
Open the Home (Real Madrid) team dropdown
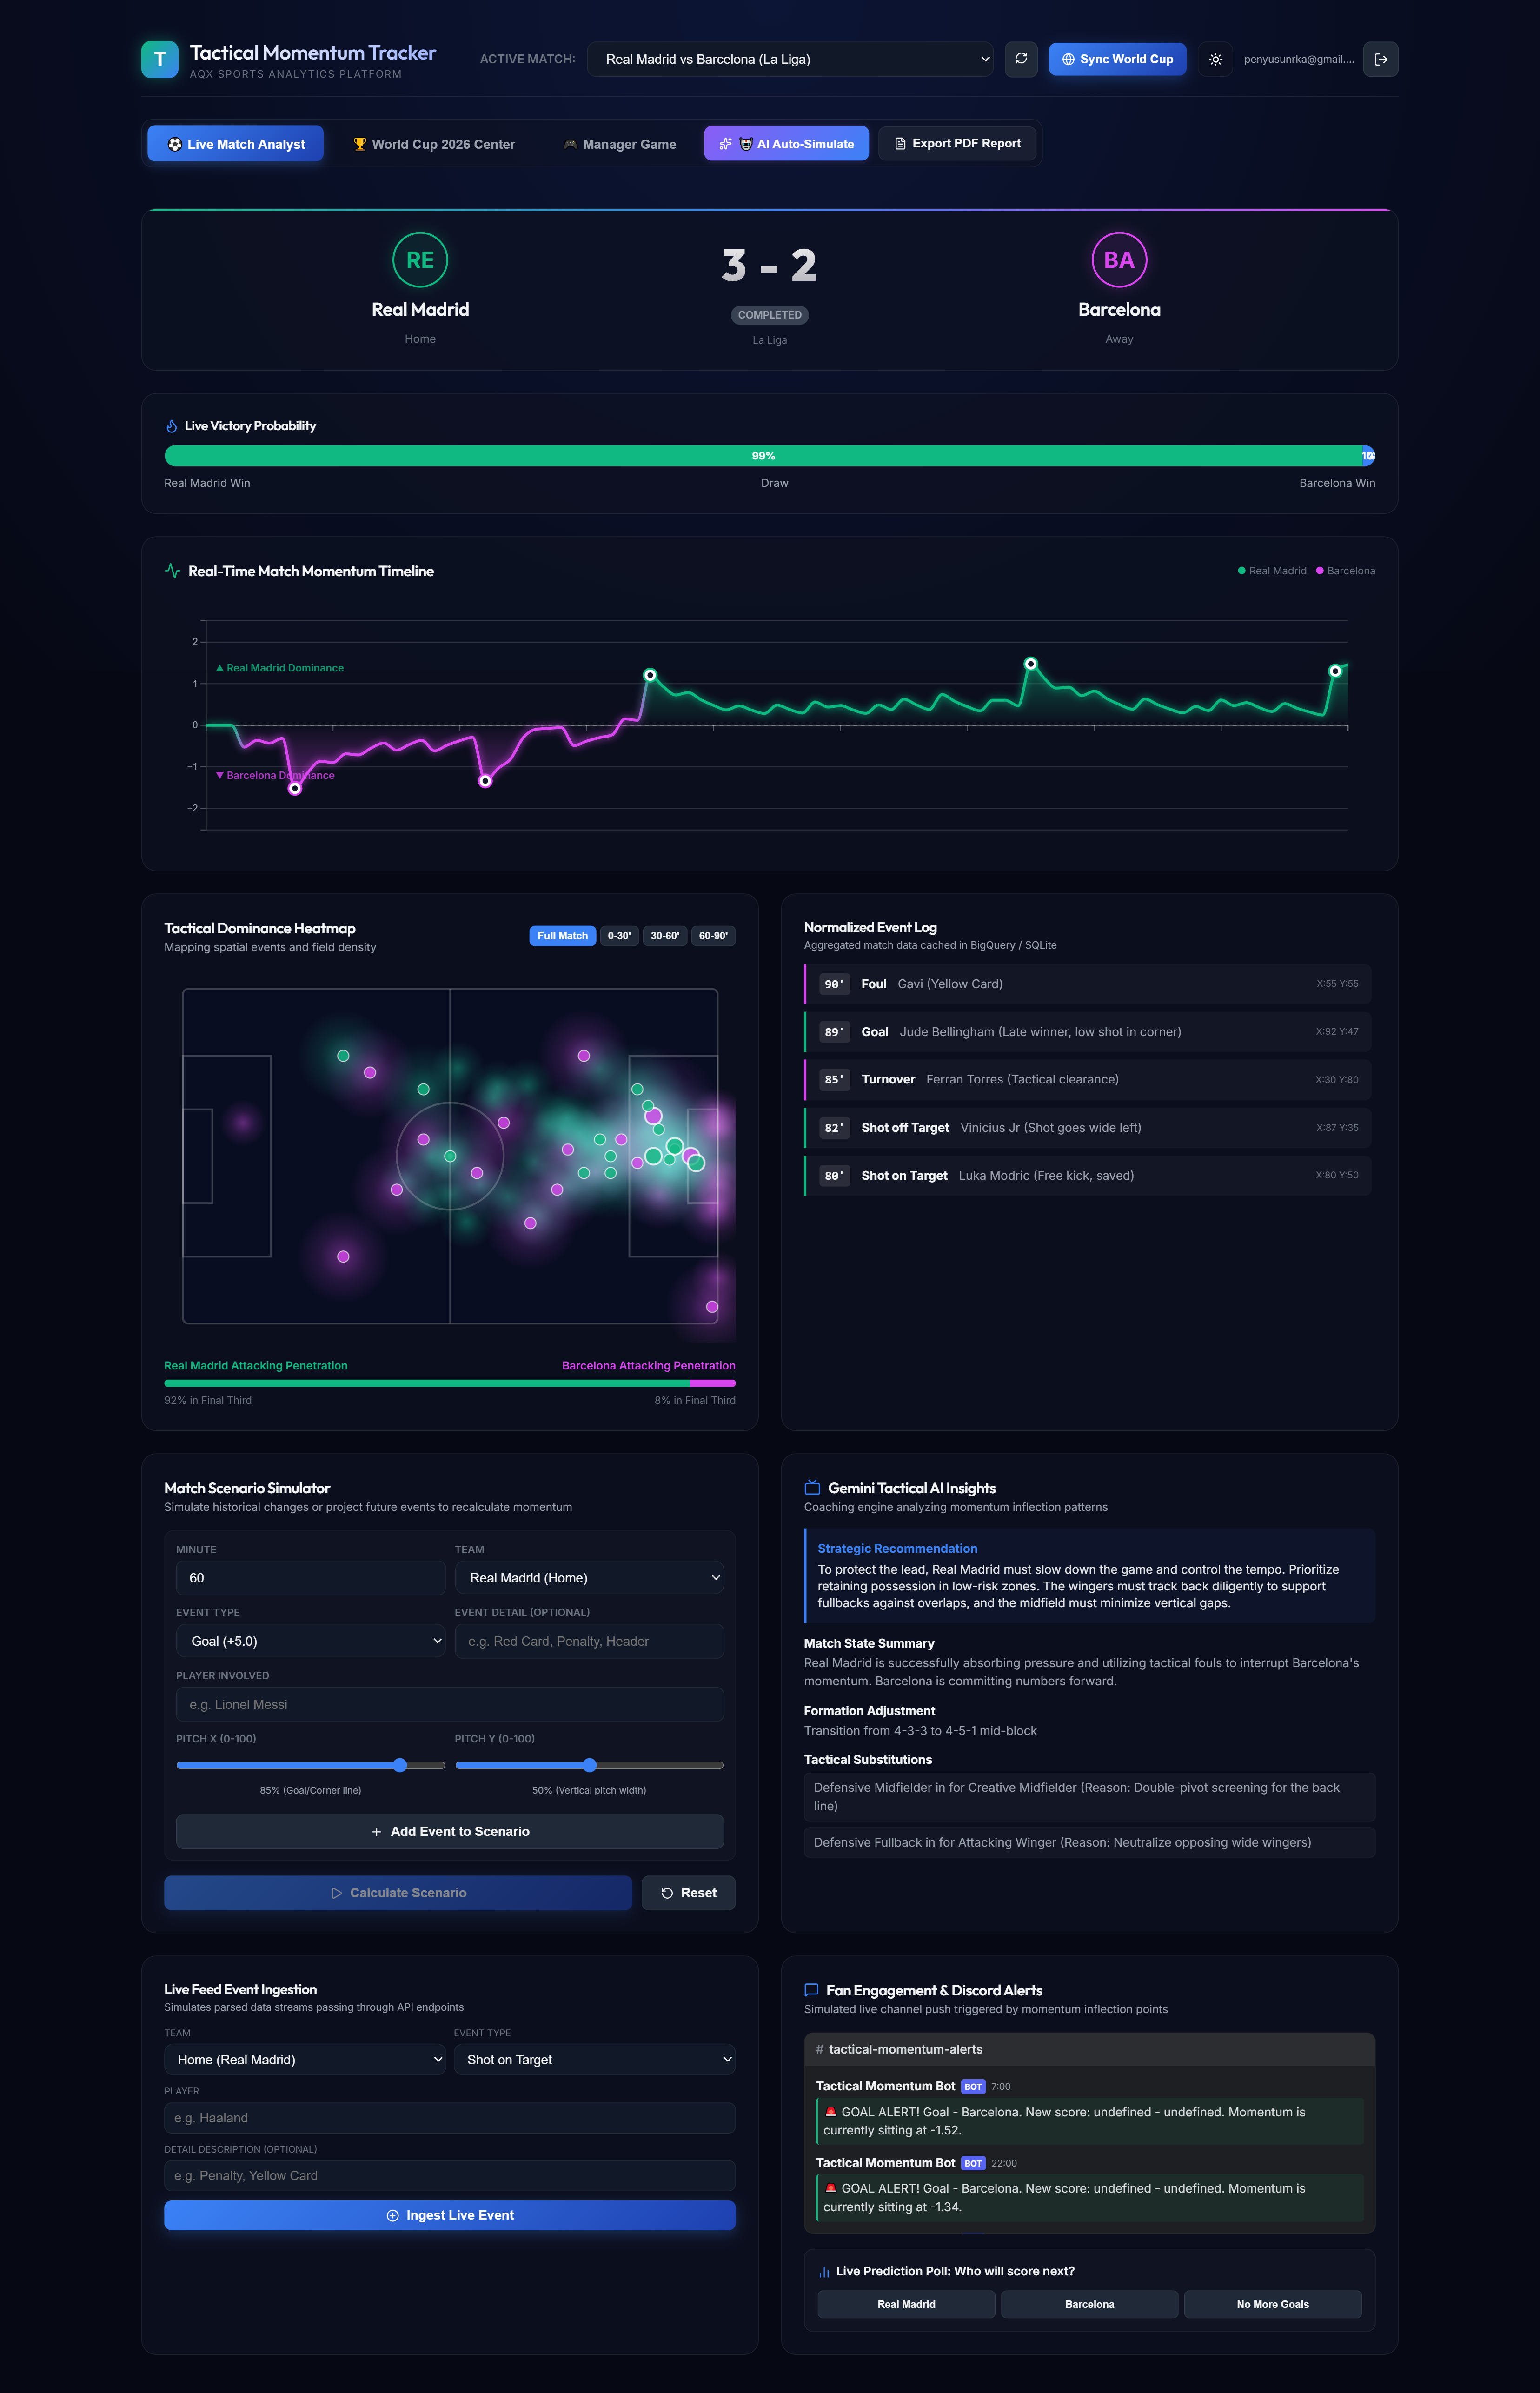305,2059
